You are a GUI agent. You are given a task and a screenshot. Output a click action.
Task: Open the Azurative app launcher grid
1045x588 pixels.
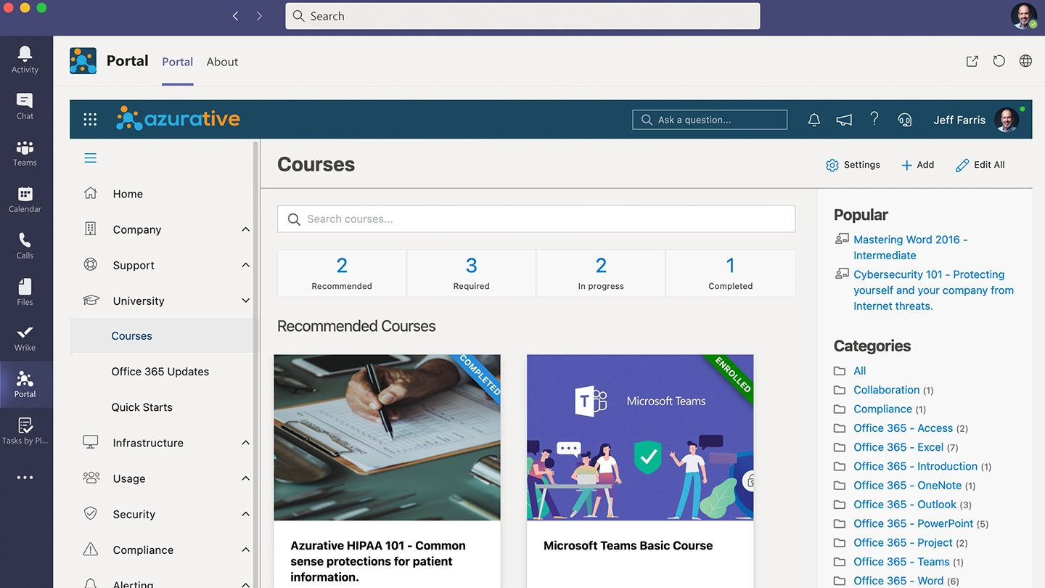tap(90, 120)
